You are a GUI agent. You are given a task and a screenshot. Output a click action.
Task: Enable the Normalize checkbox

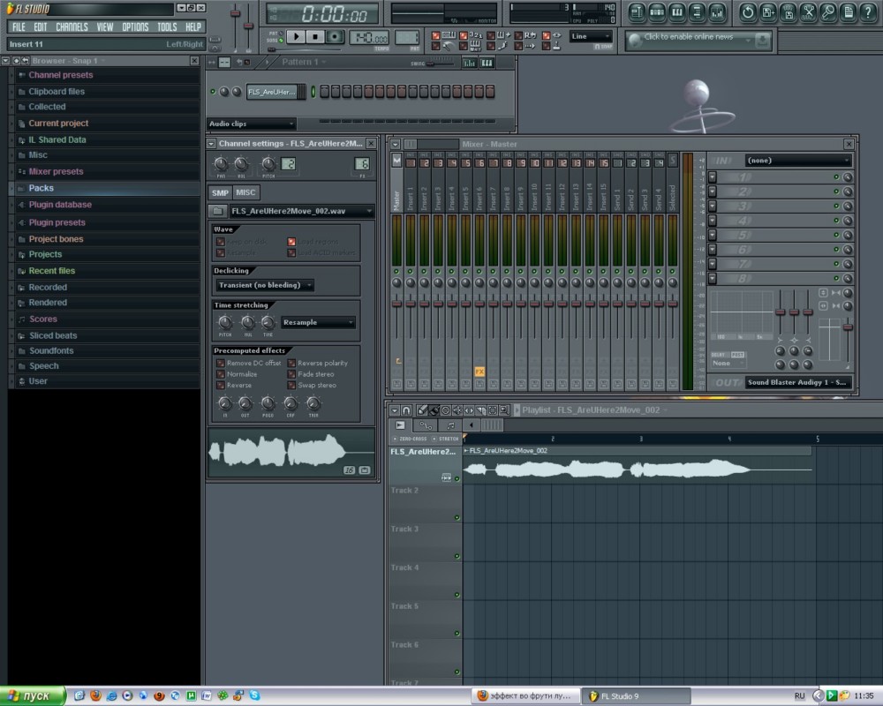point(220,374)
